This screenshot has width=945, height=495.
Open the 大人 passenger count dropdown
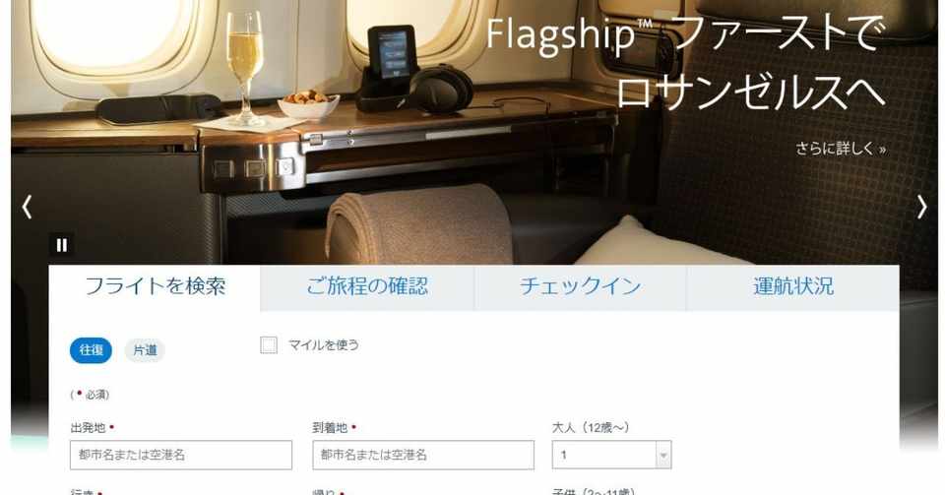pos(611,455)
